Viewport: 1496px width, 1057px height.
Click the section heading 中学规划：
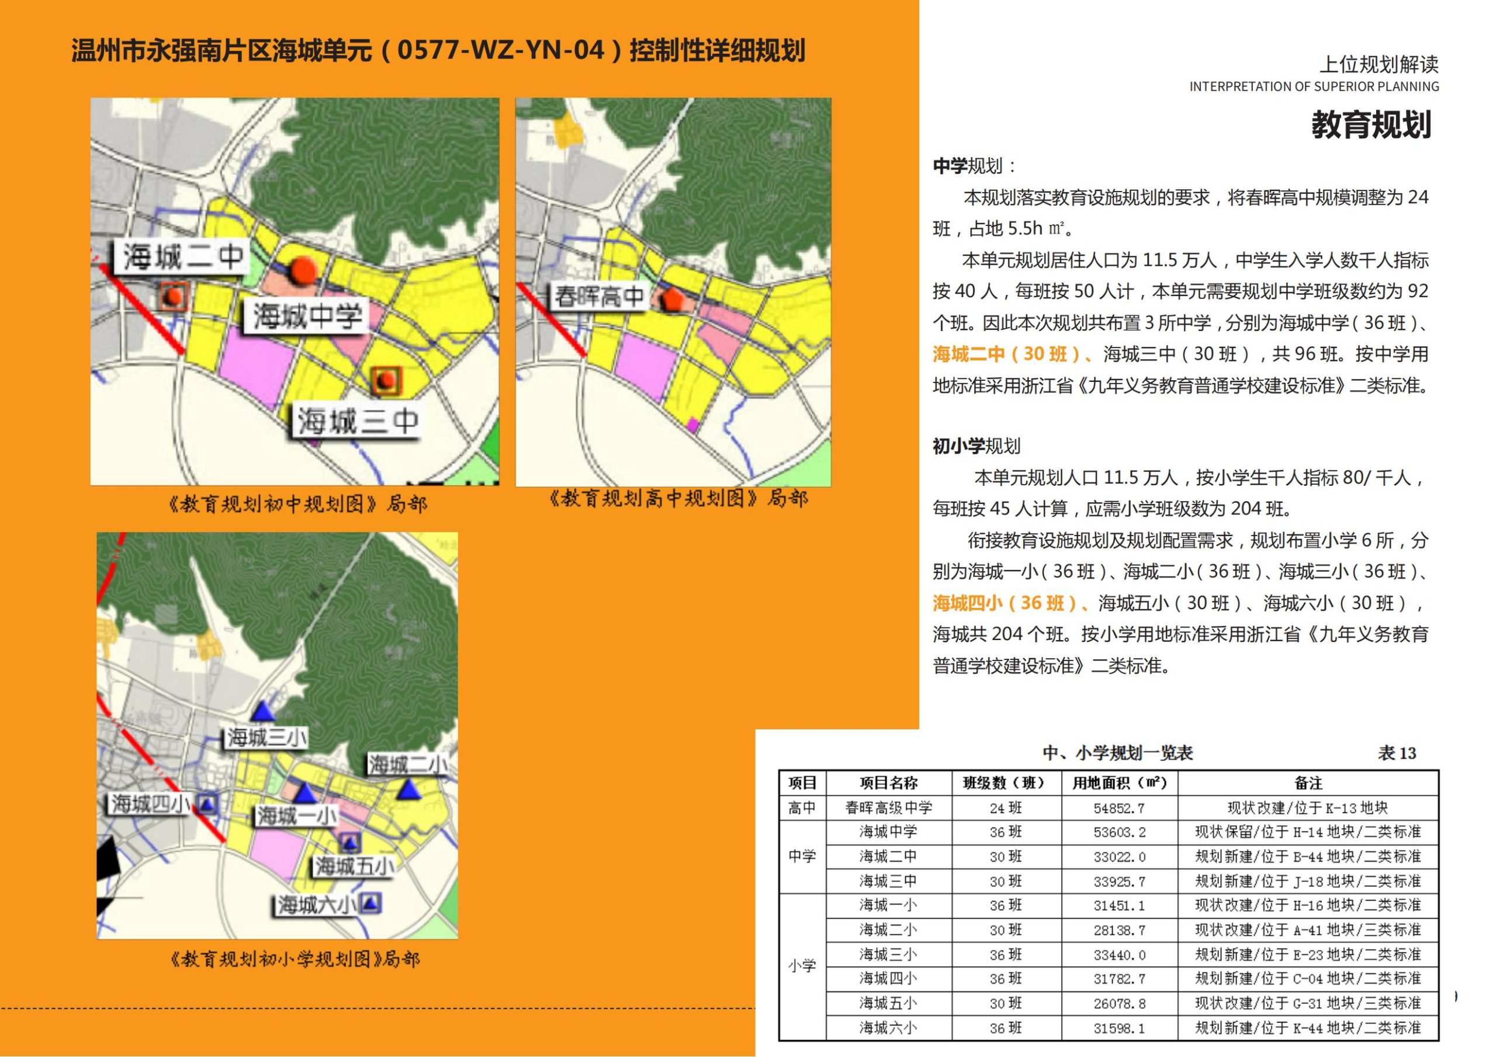[x=974, y=166]
